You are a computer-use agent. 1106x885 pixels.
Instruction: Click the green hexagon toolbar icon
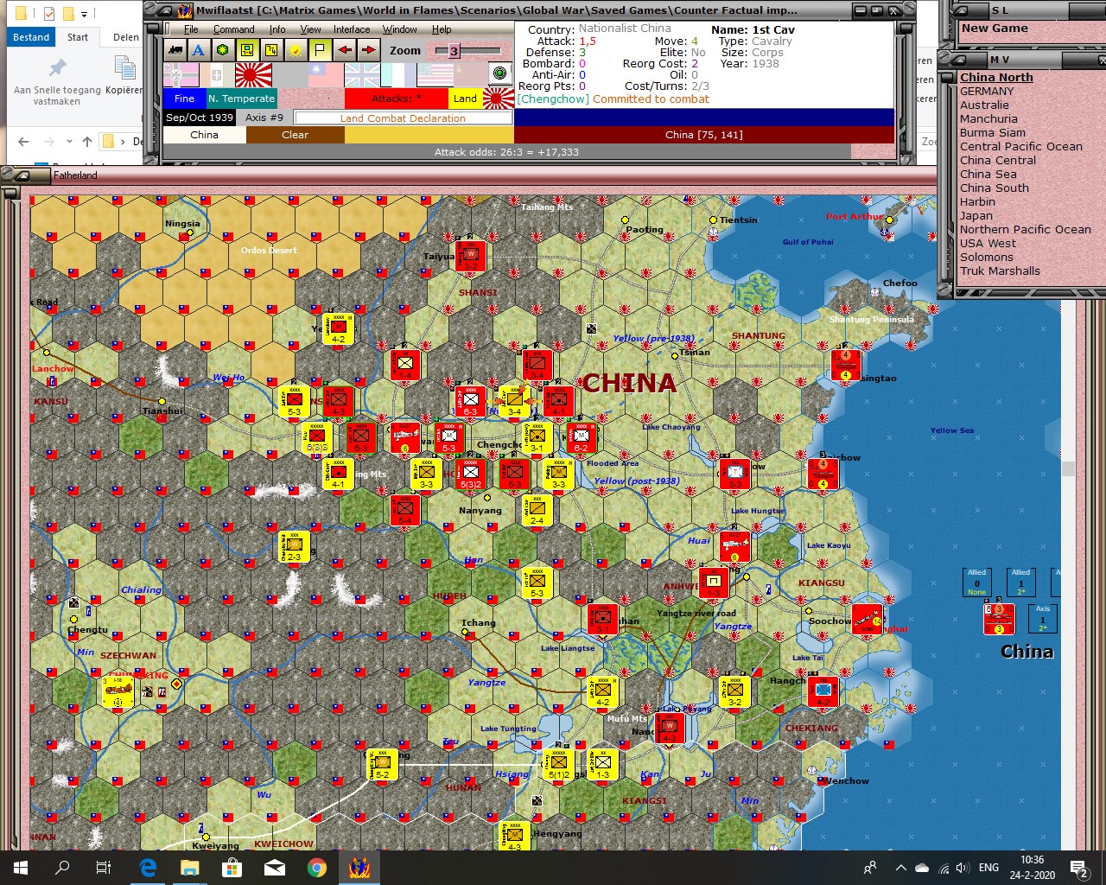(223, 50)
